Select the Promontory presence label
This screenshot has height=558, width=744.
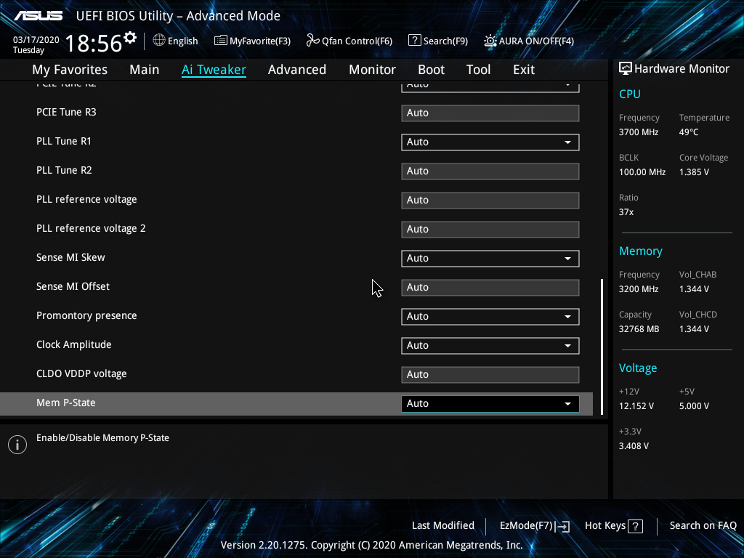click(86, 315)
